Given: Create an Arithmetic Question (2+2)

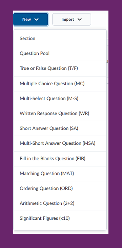Looking at the screenshot, I should pos(60,203).
